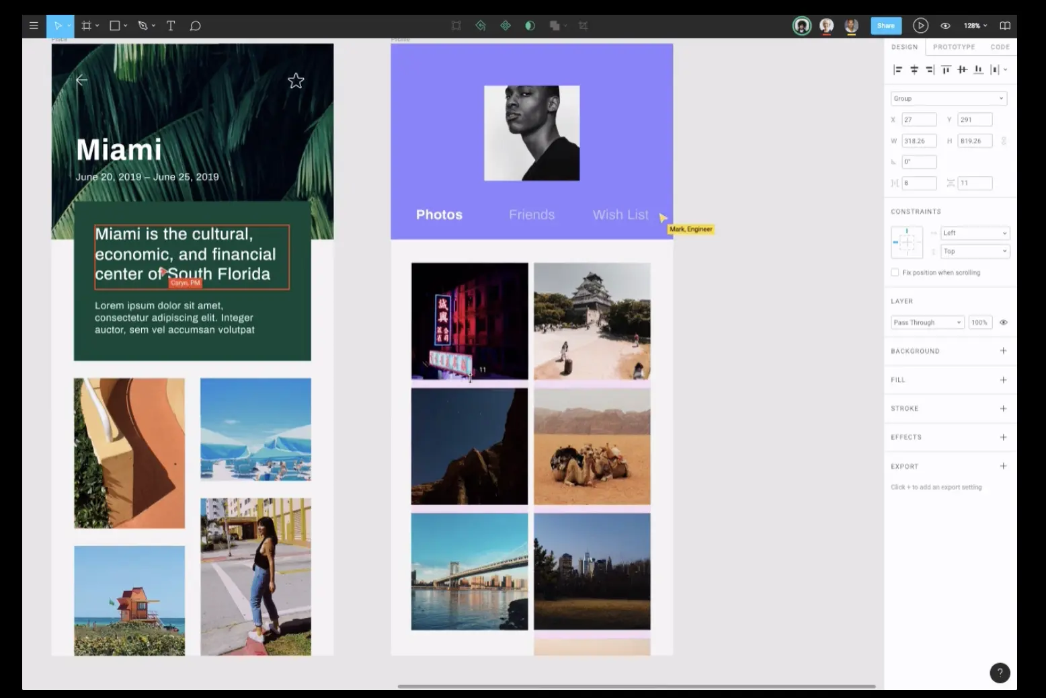Align selection to top edge
Image resolution: width=1046 pixels, height=698 pixels.
click(x=947, y=70)
